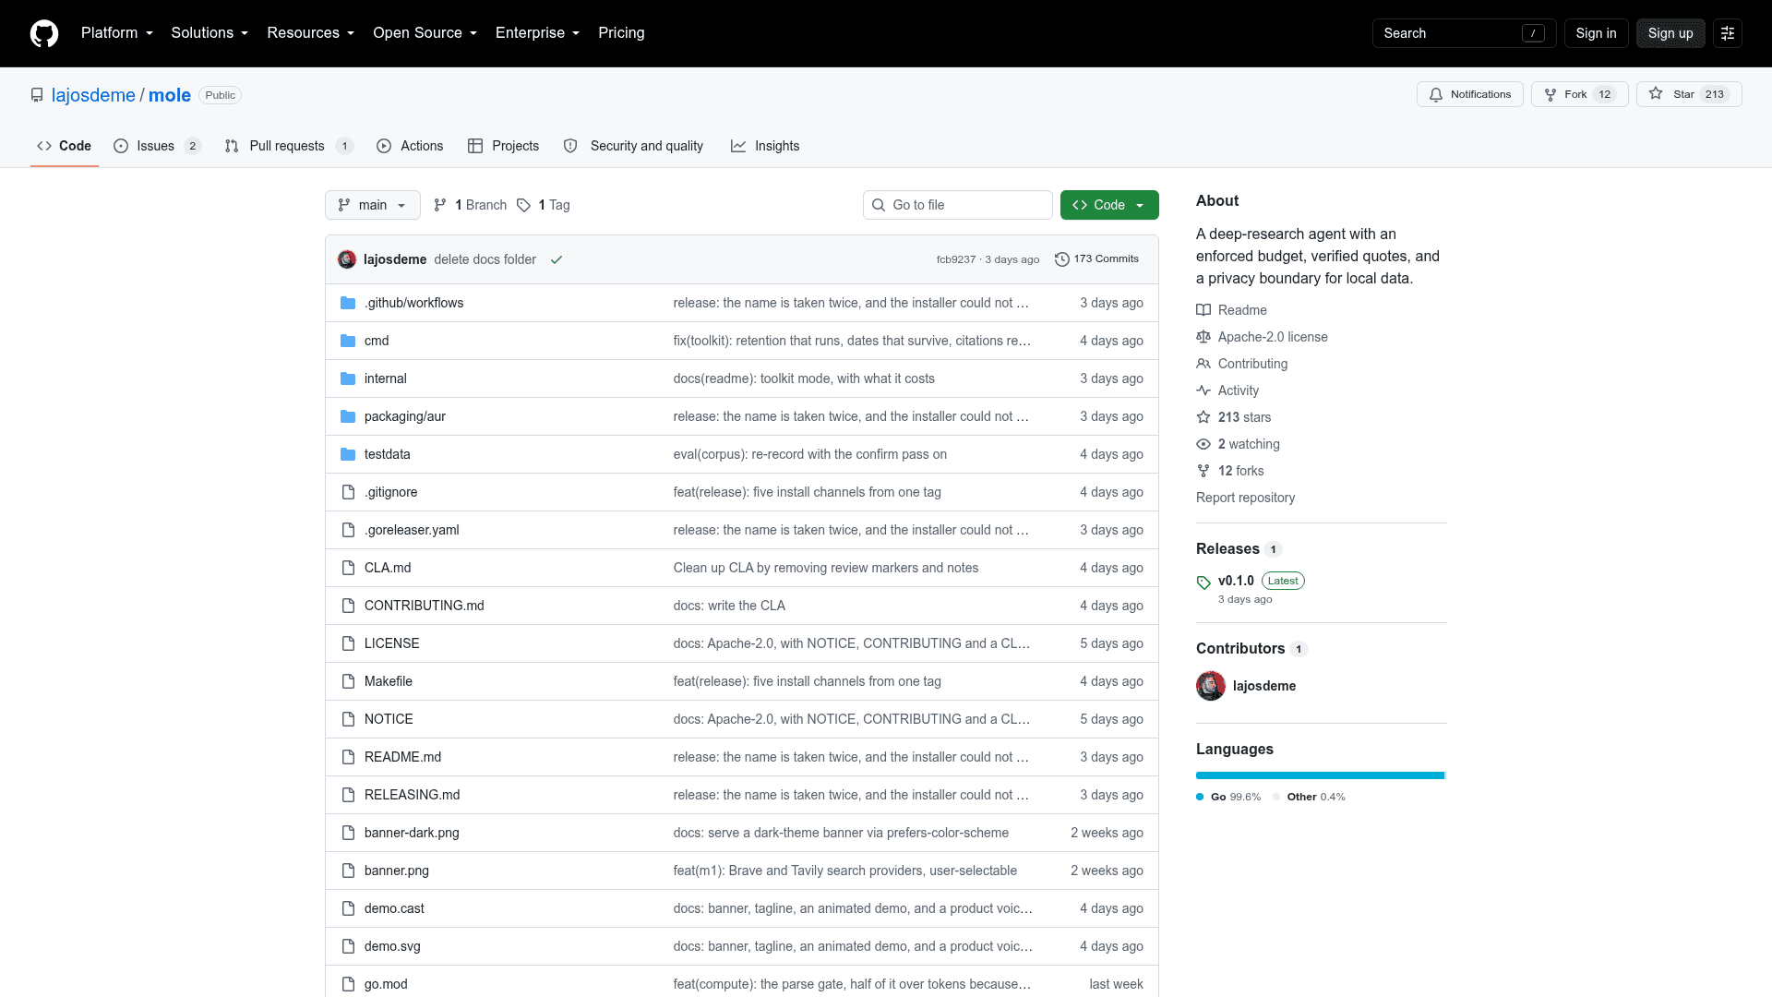Expand the Solutions menu

pos(210,33)
